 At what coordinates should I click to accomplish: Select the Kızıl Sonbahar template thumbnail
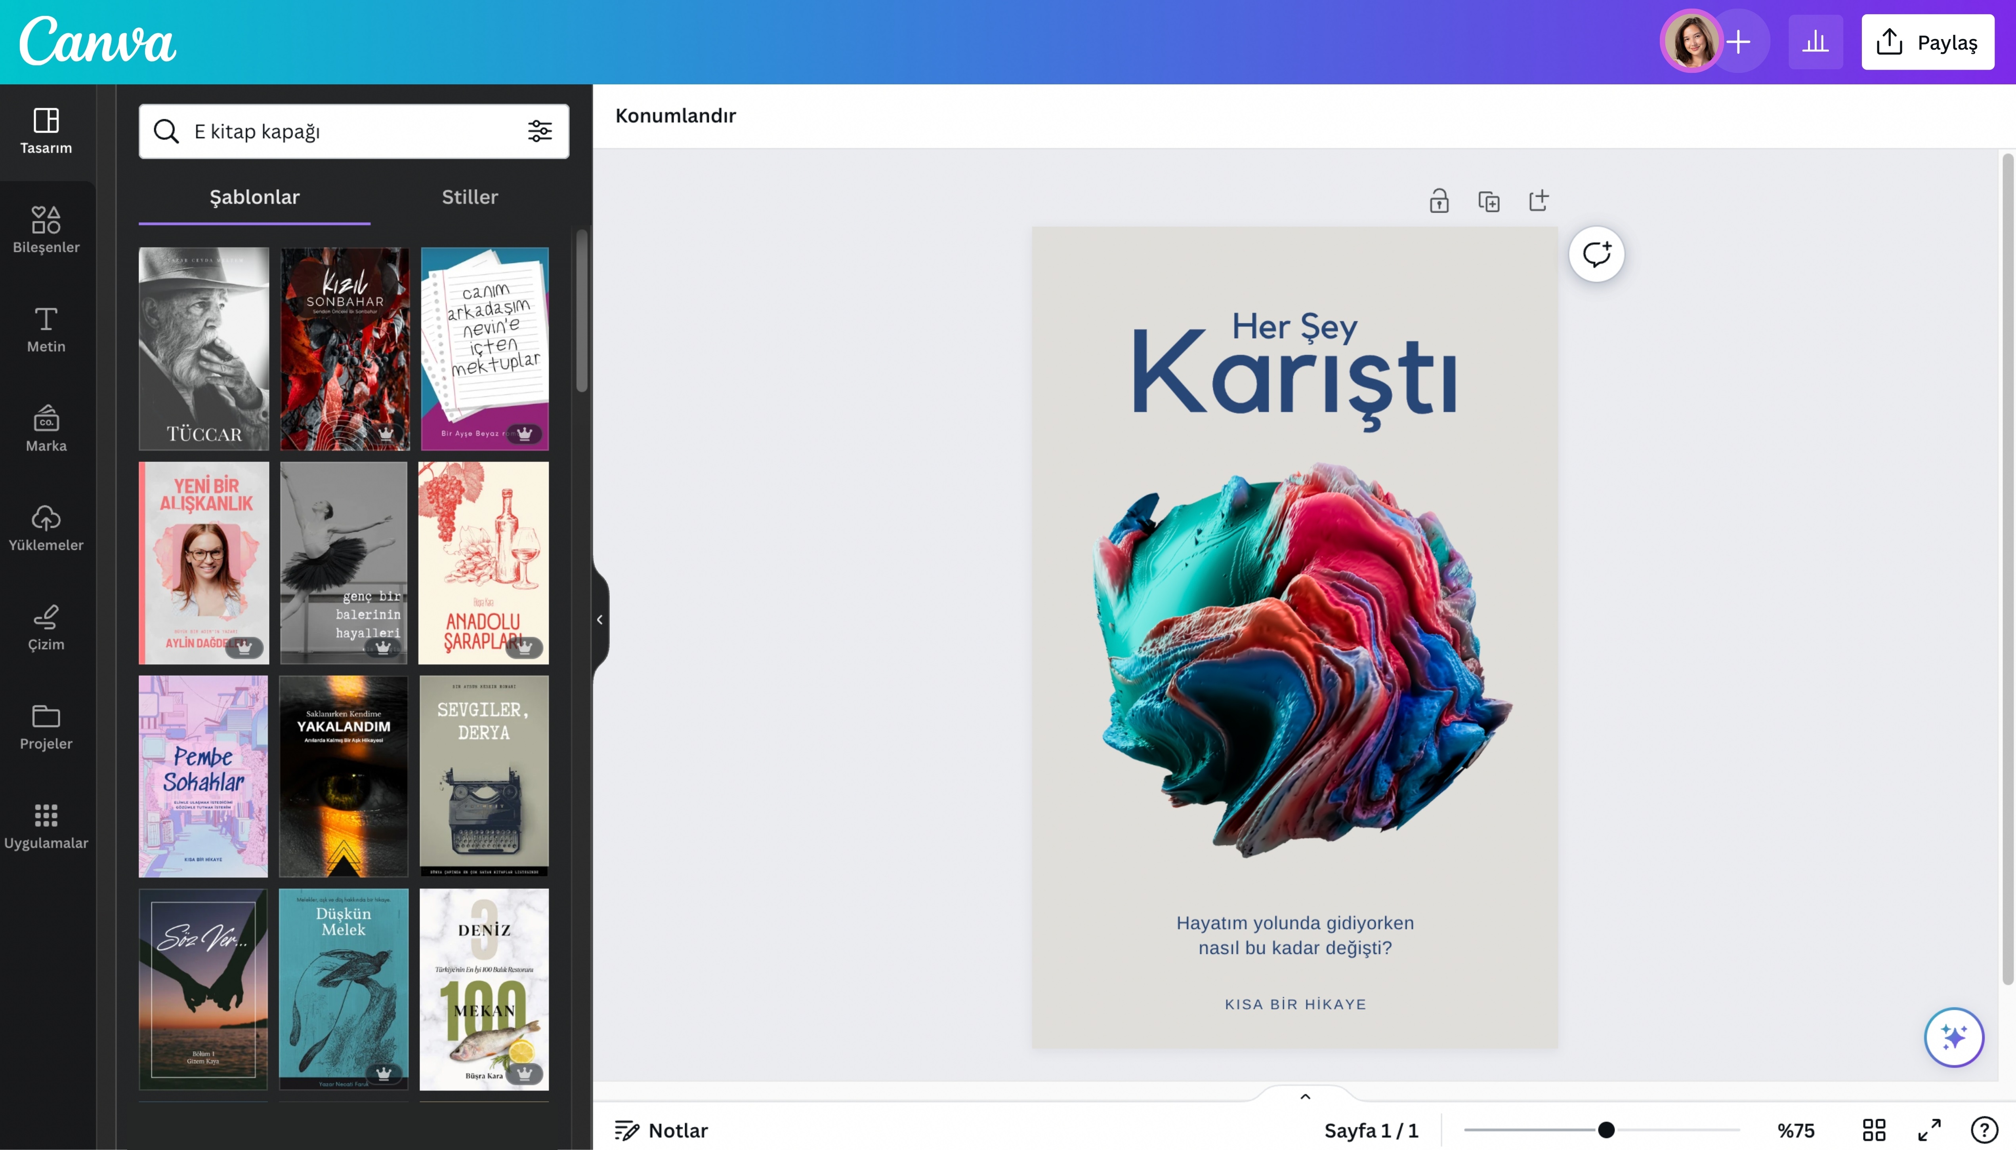pyautogui.click(x=345, y=348)
